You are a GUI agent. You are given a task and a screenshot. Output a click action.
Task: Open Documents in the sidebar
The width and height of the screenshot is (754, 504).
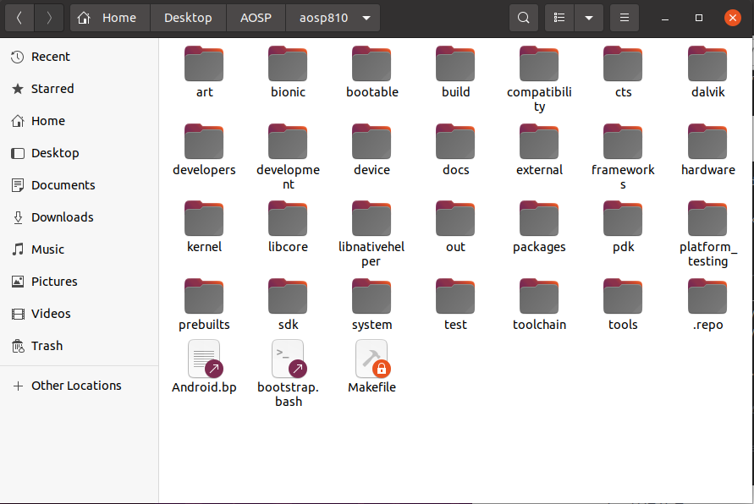tap(80, 185)
